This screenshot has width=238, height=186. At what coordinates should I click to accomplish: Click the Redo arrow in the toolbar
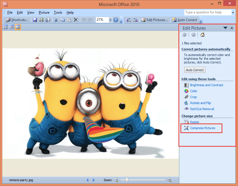point(90,20)
